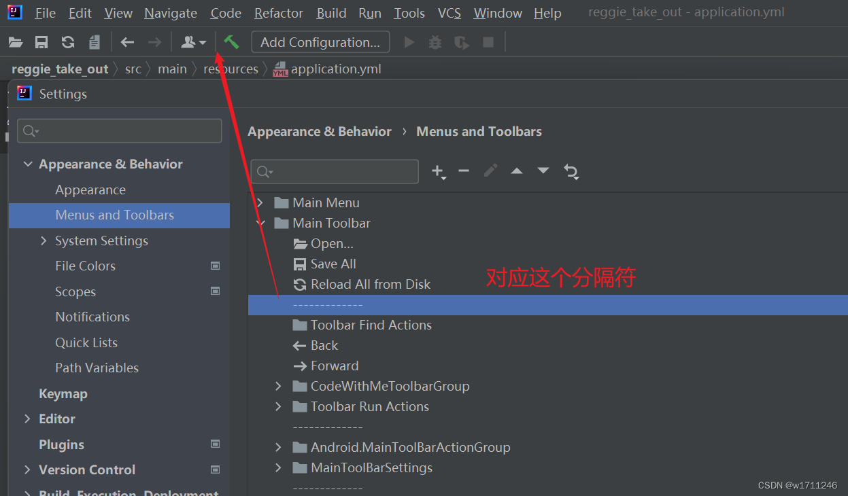Collapse Appearance & Behavior settings group
Image resolution: width=848 pixels, height=496 pixels.
click(x=28, y=164)
